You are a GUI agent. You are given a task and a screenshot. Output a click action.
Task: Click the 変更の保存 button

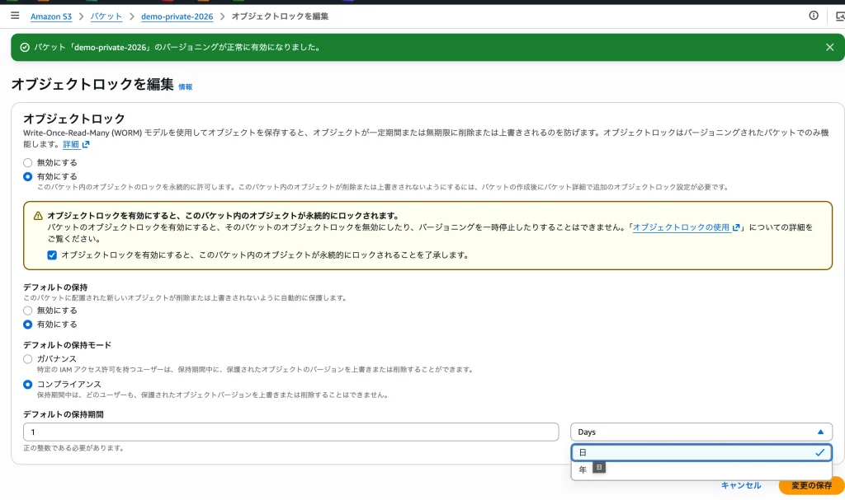coord(810,485)
